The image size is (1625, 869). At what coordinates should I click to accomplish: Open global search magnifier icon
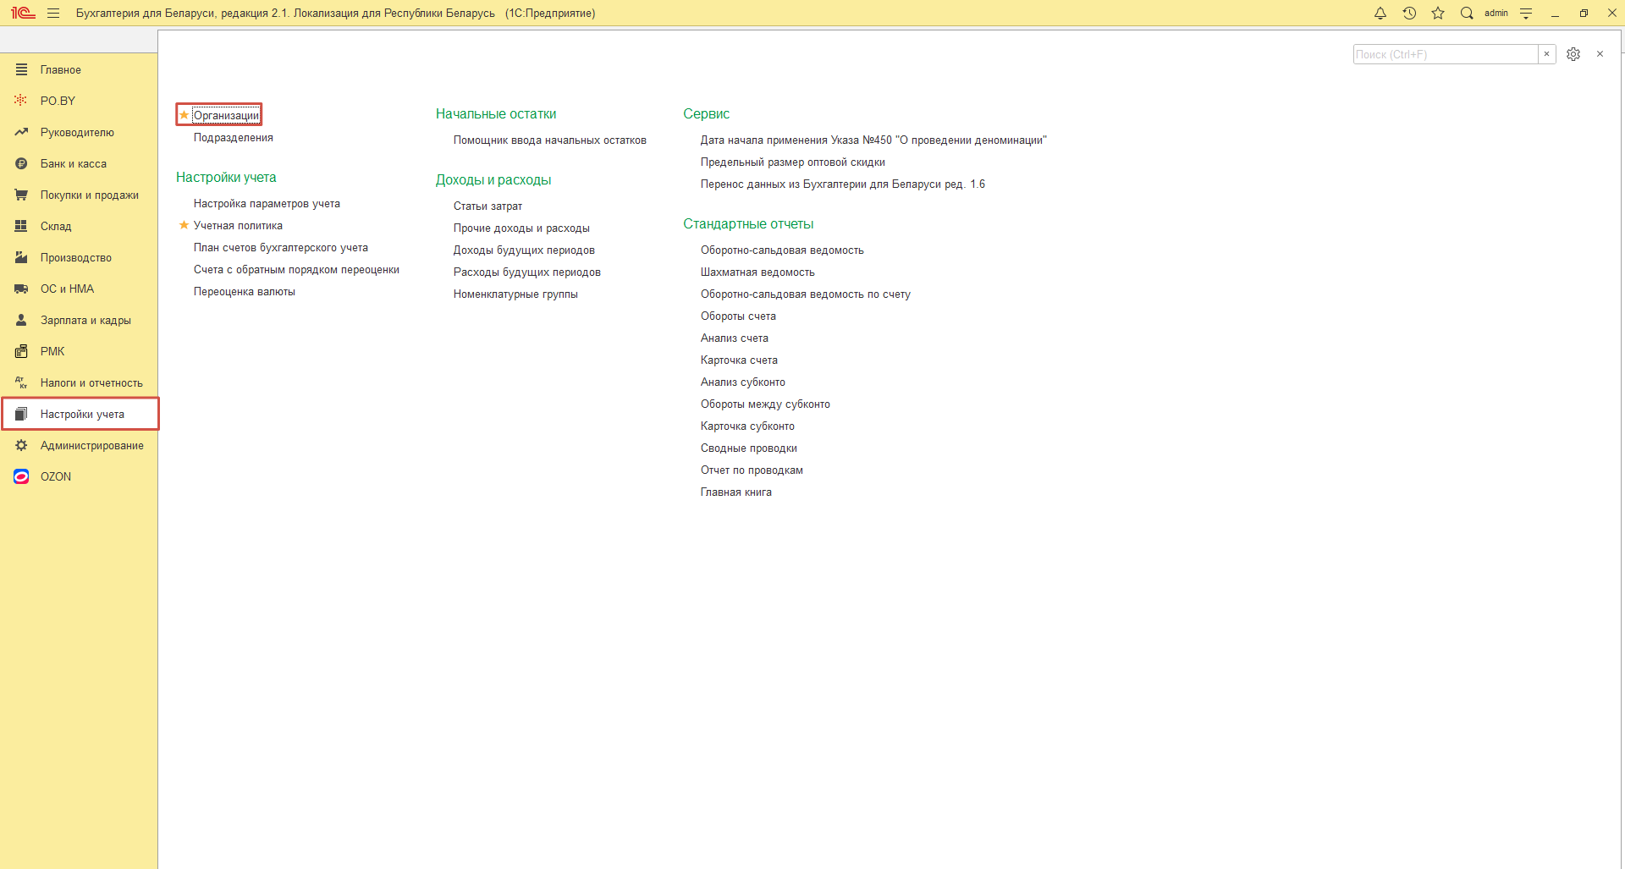(x=1467, y=14)
